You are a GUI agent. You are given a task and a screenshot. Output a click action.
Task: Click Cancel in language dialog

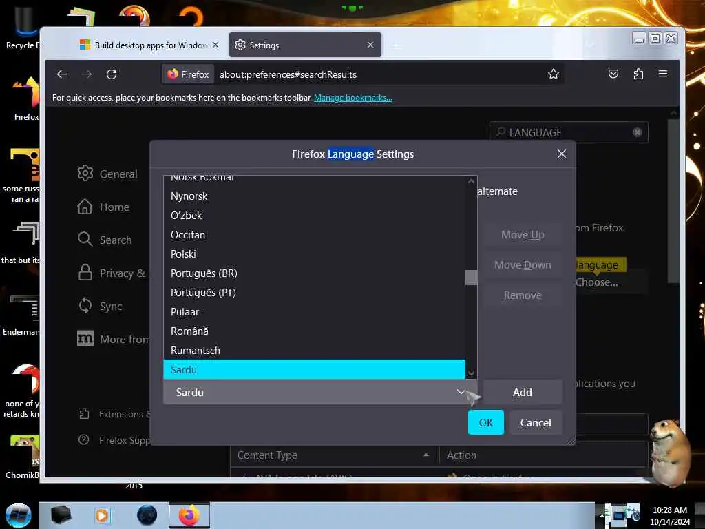[x=536, y=422]
